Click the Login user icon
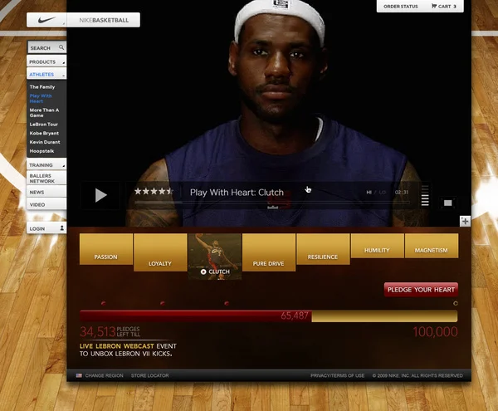This screenshot has width=498, height=411. pos(62,228)
